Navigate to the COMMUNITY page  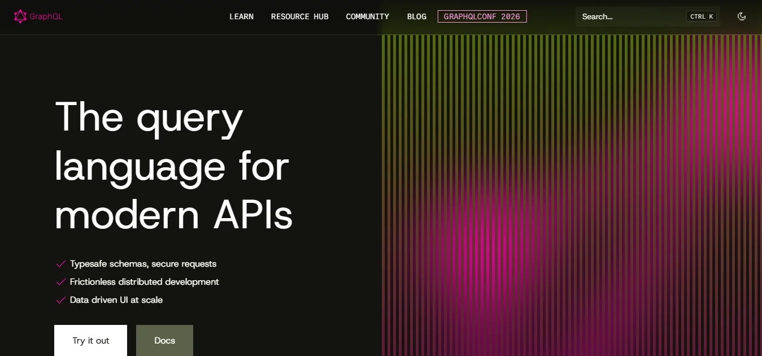tap(367, 16)
